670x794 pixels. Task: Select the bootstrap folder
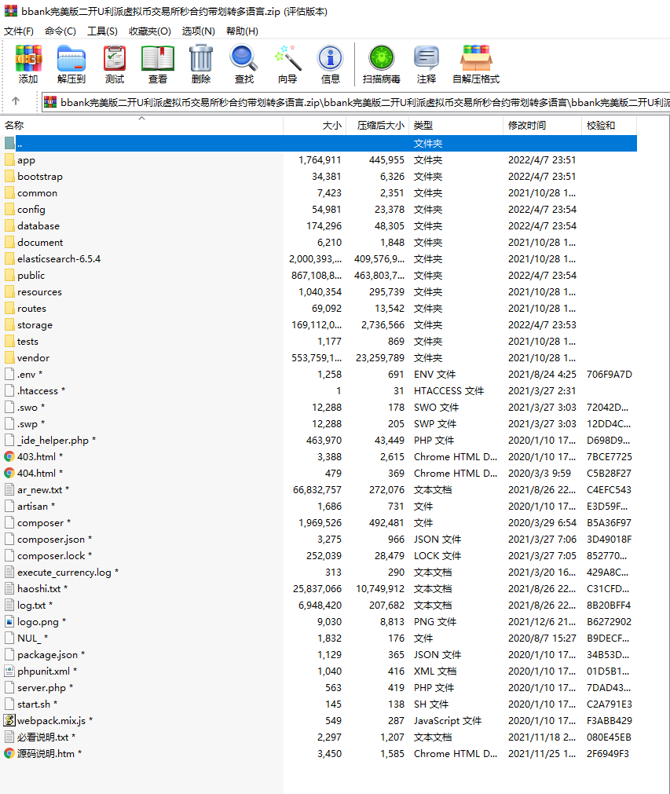tap(320, 177)
